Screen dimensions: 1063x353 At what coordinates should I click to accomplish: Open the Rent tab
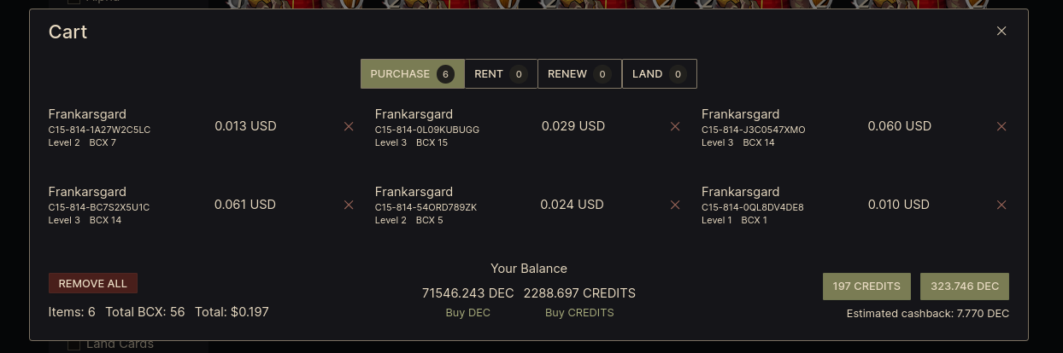(500, 74)
